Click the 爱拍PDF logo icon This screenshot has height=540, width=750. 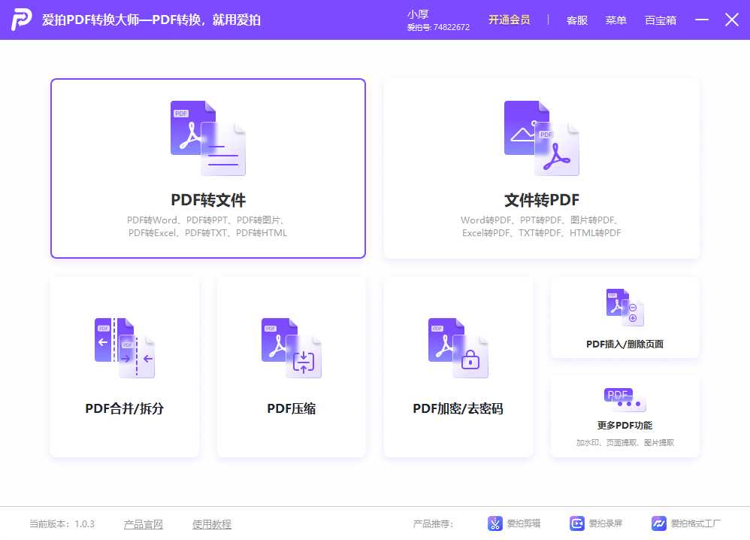[x=22, y=20]
